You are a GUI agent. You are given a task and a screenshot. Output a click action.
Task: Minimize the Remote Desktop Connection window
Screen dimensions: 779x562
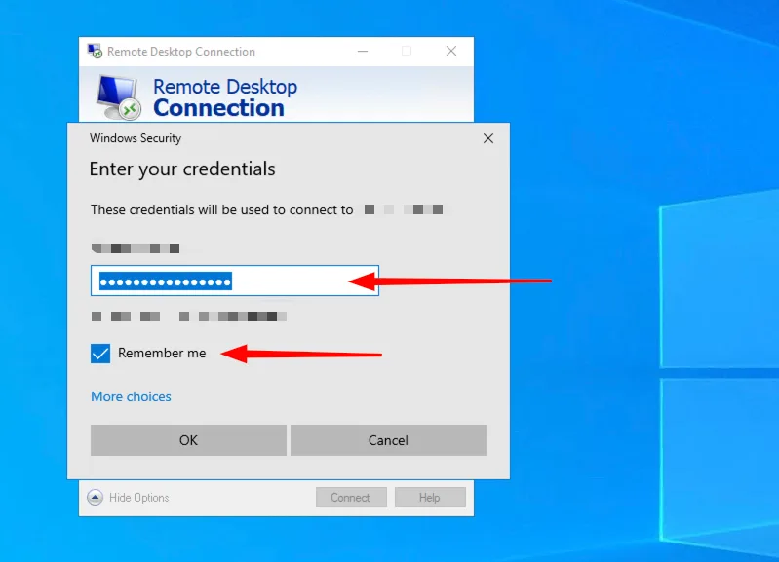(x=362, y=52)
